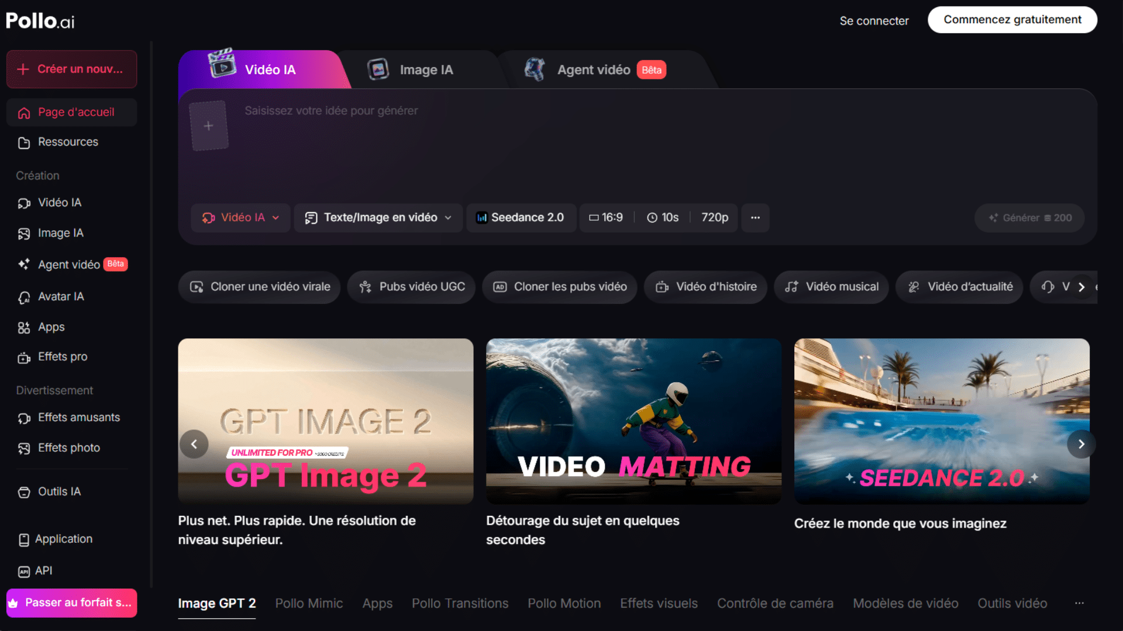Screen dimensions: 1123x631
Task: Switch to Modèles de vidéo tab
Action: (x=905, y=604)
